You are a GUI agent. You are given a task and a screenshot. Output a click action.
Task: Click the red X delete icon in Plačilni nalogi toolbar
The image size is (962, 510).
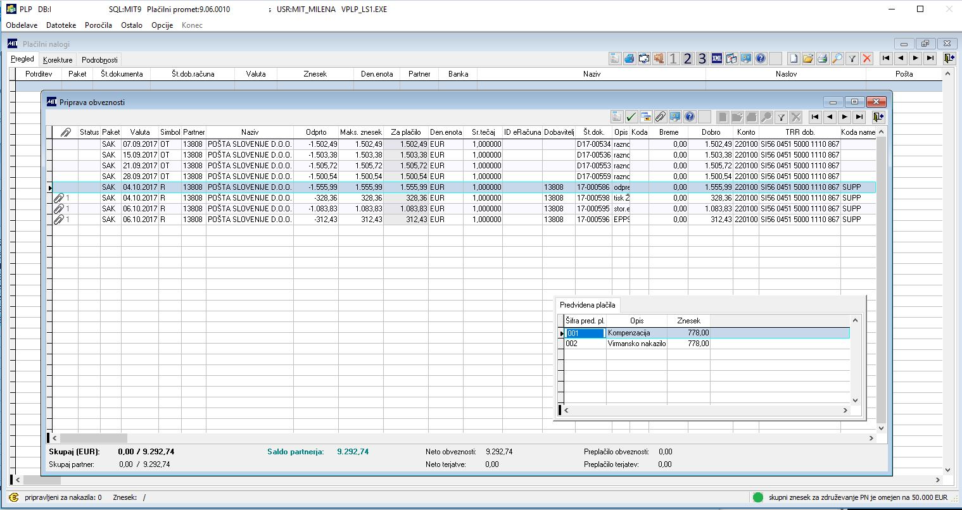tap(867, 59)
